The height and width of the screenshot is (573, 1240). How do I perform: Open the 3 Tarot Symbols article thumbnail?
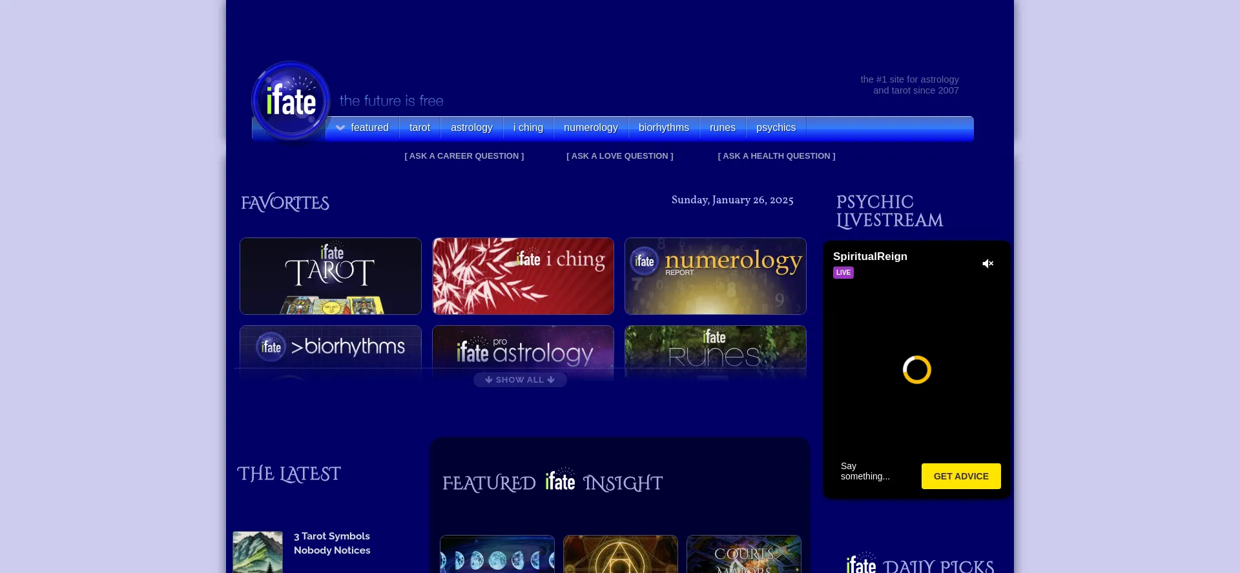pyautogui.click(x=258, y=552)
